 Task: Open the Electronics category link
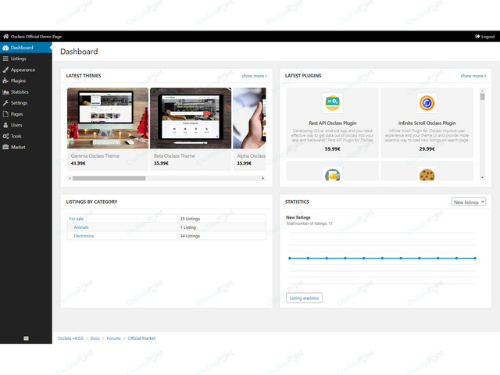pos(84,236)
